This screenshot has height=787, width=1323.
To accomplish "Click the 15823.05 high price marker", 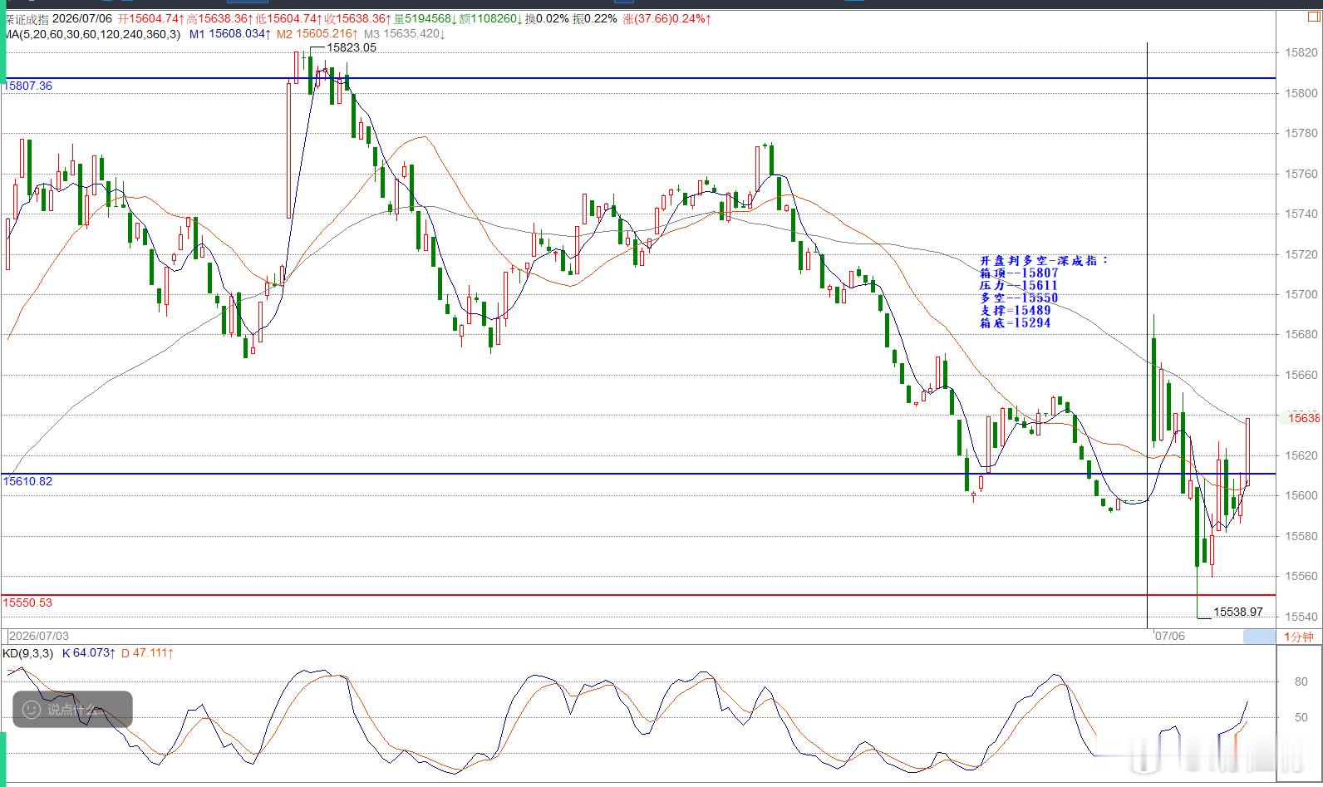I will click(x=352, y=47).
